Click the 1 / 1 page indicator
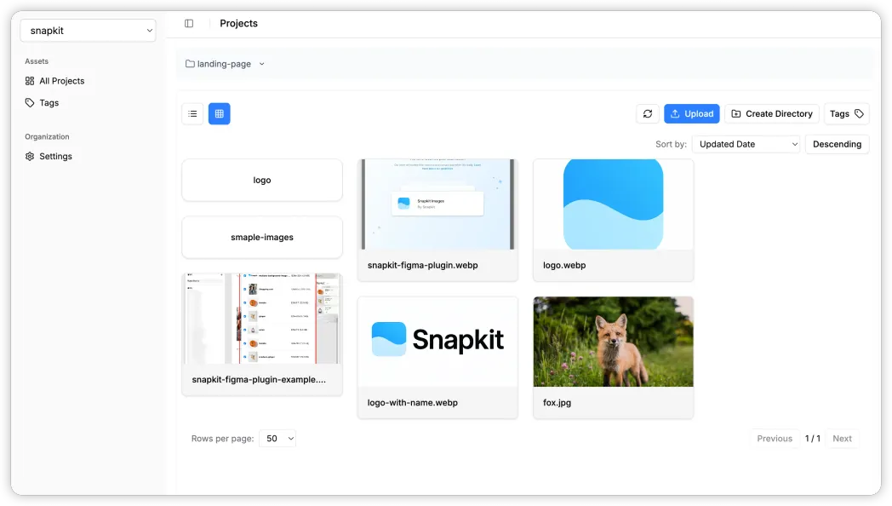 [812, 438]
